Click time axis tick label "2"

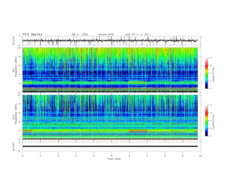pos(58,156)
